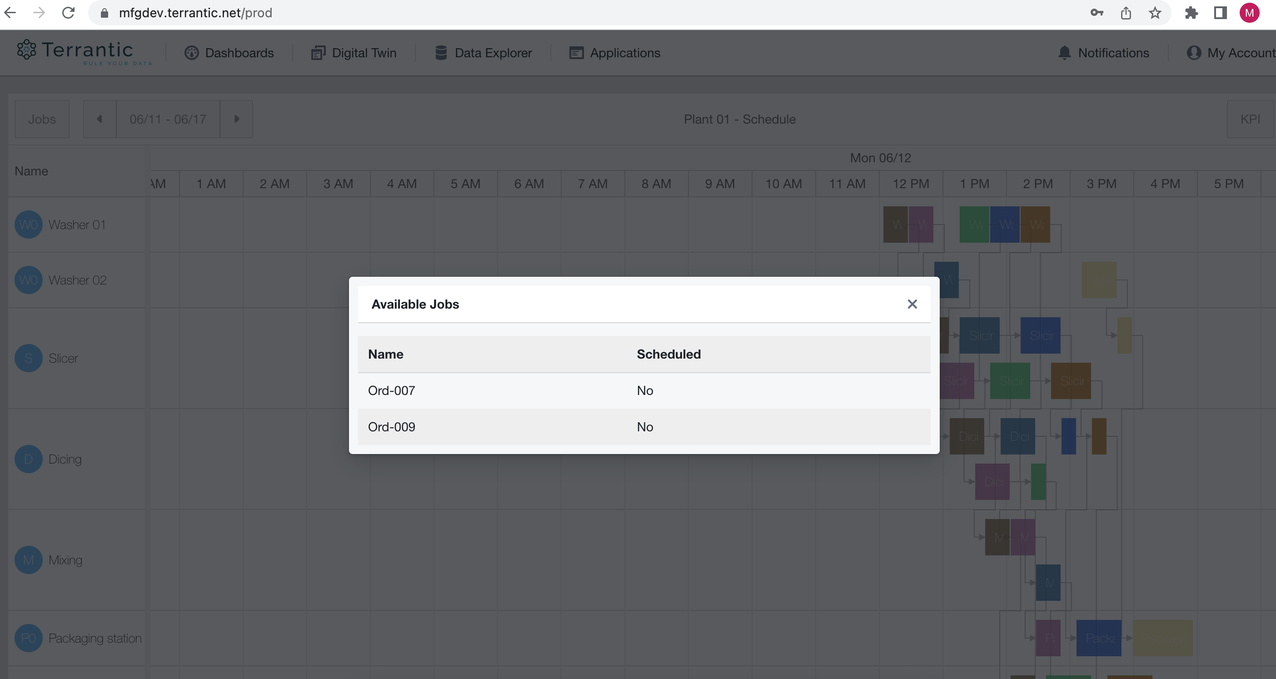Select the Mixing resource avatar
1276x679 pixels.
click(x=28, y=560)
